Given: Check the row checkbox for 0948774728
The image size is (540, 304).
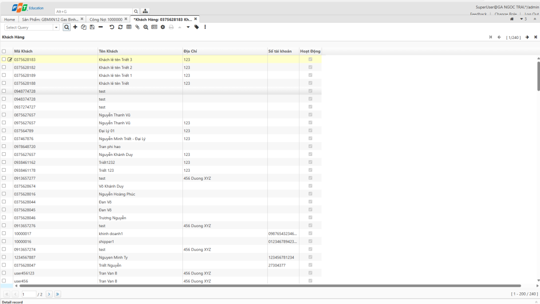Looking at the screenshot, I should coord(4,91).
